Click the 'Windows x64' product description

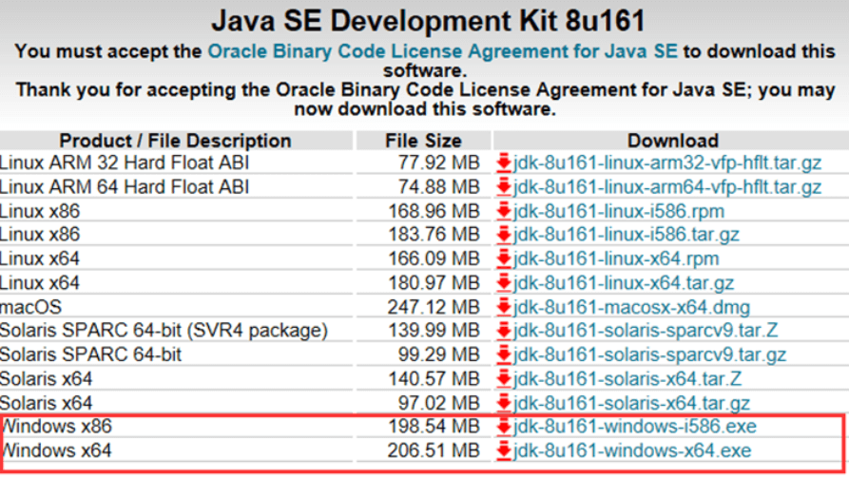(56, 450)
